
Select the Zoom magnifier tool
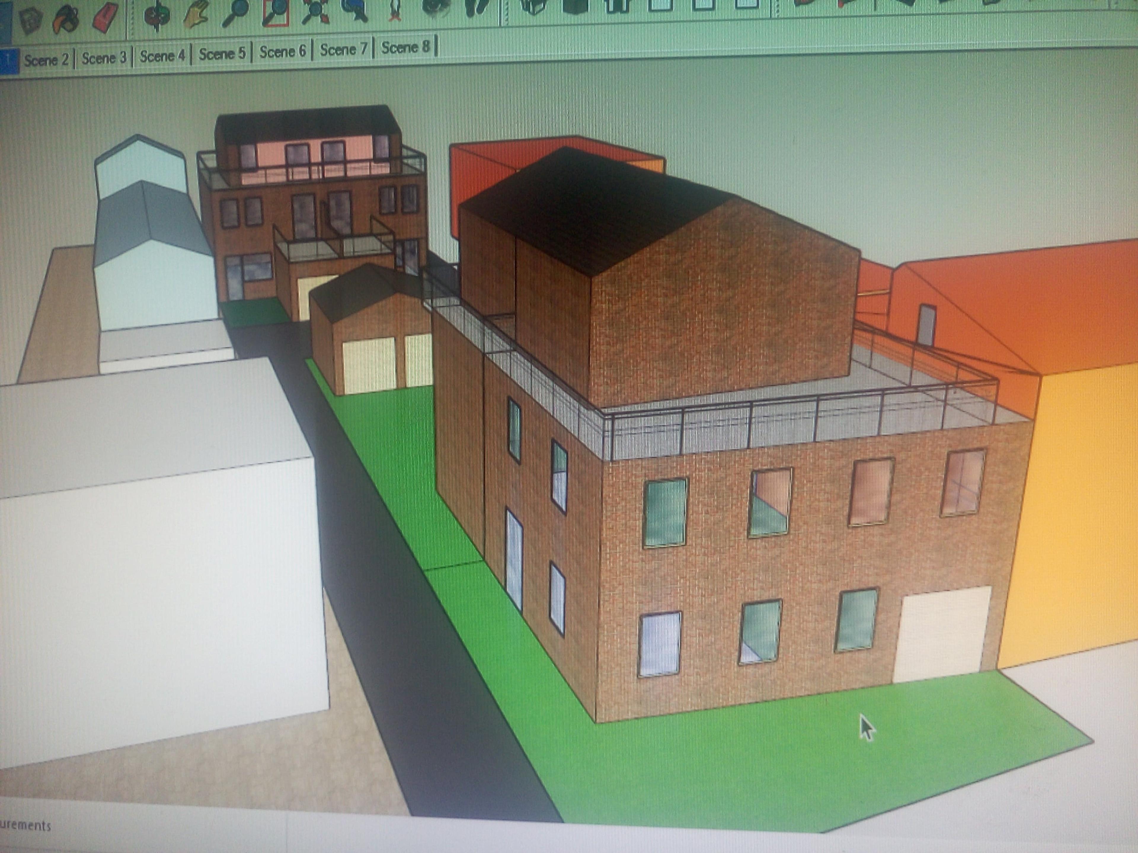pyautogui.click(x=235, y=12)
